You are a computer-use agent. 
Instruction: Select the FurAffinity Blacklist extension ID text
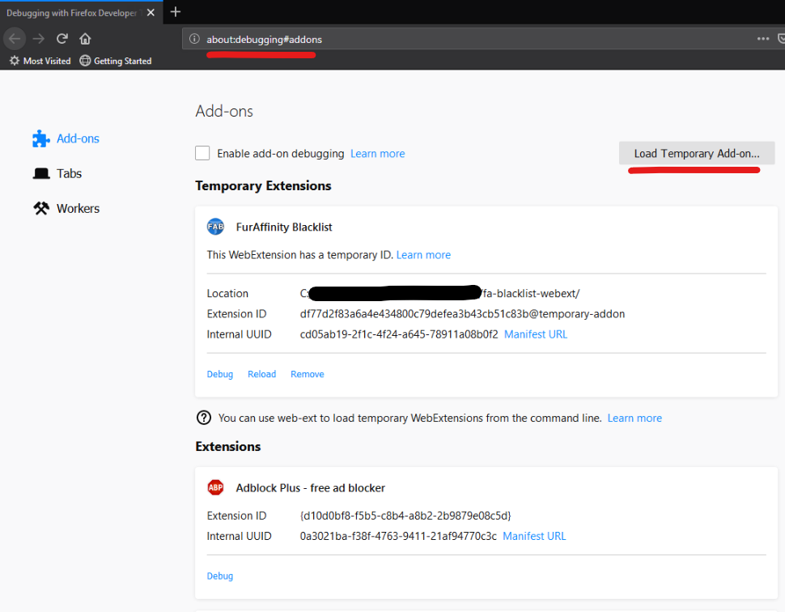[x=463, y=314]
